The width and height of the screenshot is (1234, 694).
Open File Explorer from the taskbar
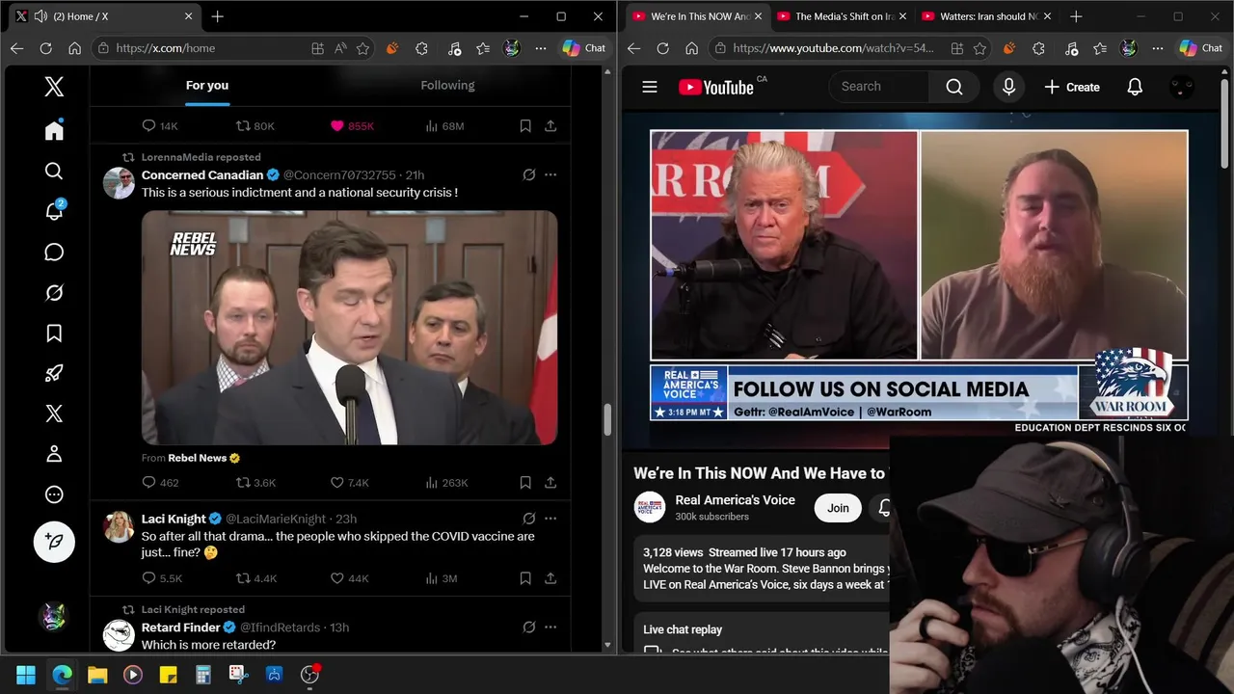pyautogui.click(x=97, y=675)
